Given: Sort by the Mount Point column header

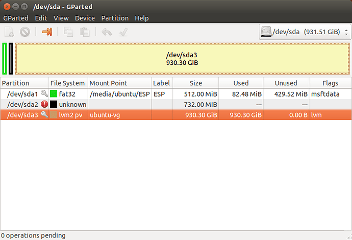Looking at the screenshot, I should [x=120, y=83].
